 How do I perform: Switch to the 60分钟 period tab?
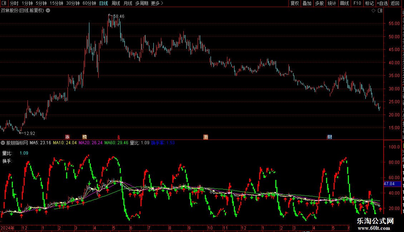click(x=89, y=3)
